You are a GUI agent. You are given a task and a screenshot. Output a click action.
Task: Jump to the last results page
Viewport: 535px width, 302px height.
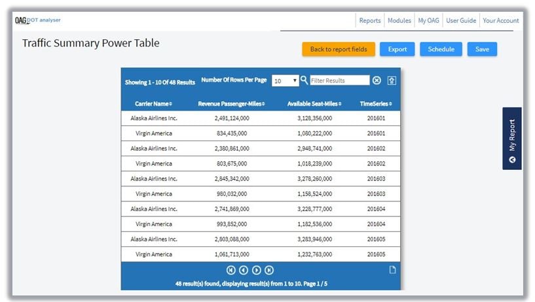point(269,270)
